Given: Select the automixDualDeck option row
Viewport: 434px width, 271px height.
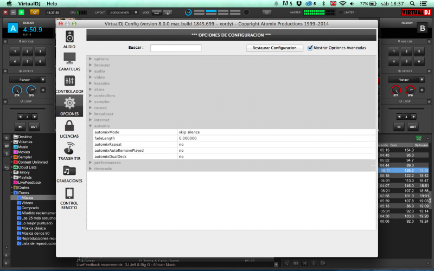Looking at the screenshot, I should pyautogui.click(x=234, y=157).
